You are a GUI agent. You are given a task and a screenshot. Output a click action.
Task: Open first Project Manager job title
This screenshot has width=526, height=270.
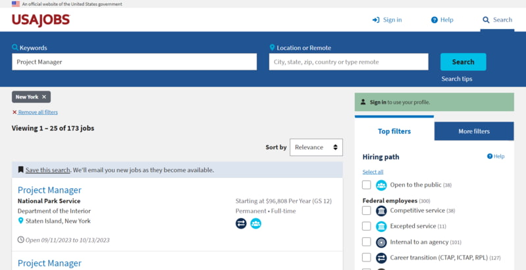pyautogui.click(x=49, y=190)
